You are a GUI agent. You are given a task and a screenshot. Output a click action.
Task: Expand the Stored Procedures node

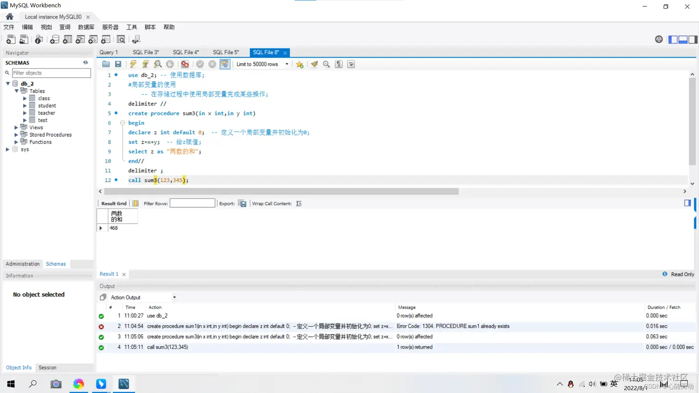tap(17, 135)
